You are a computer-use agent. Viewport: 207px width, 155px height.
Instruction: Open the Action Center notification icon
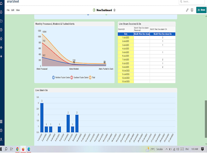(202, 149)
